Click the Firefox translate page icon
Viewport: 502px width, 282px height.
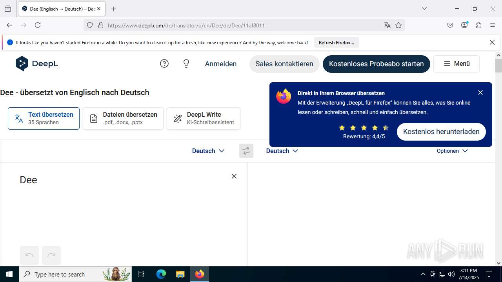click(x=387, y=25)
